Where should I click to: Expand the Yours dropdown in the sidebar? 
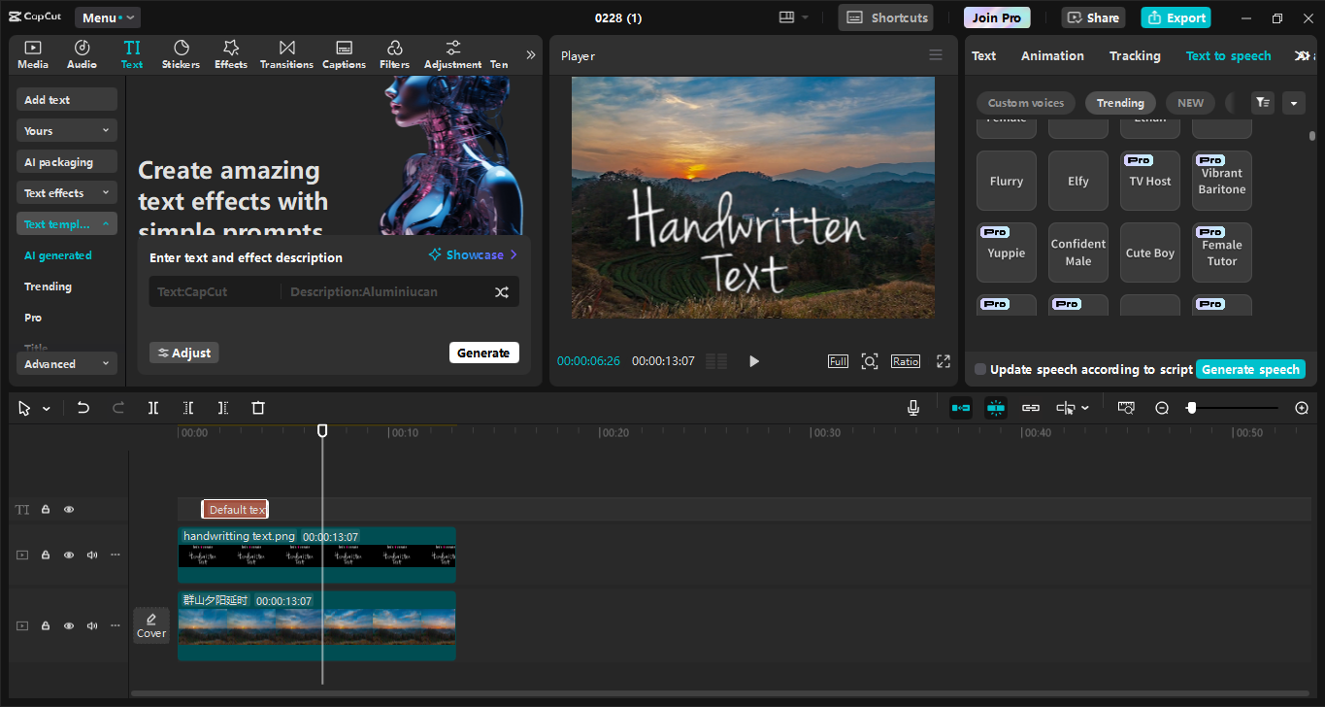click(x=66, y=129)
